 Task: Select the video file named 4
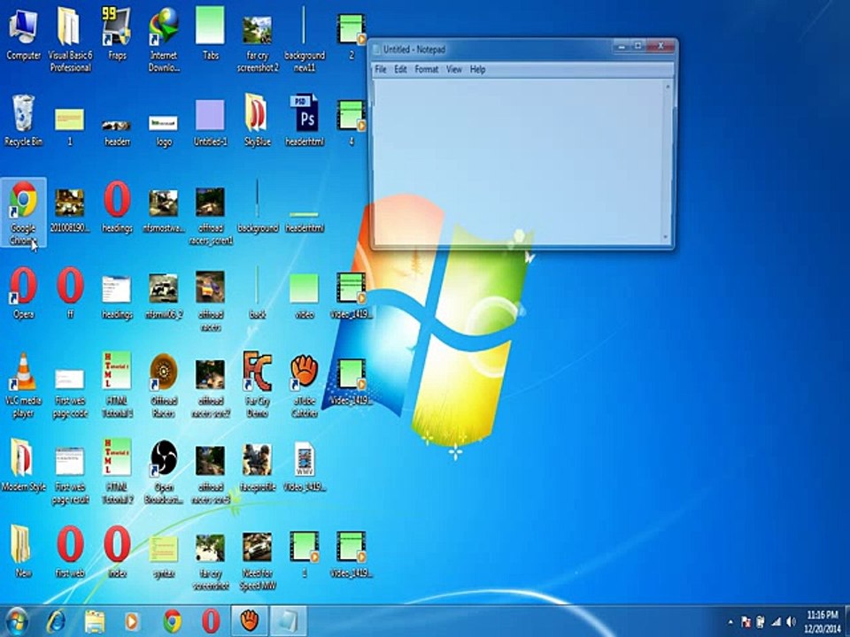(351, 122)
